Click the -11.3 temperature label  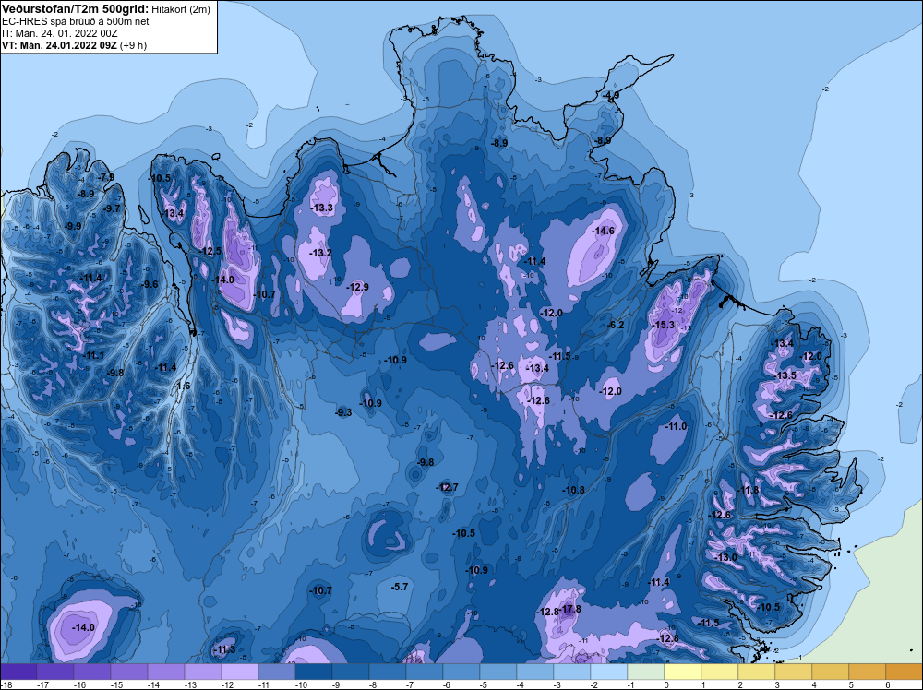pyautogui.click(x=225, y=650)
